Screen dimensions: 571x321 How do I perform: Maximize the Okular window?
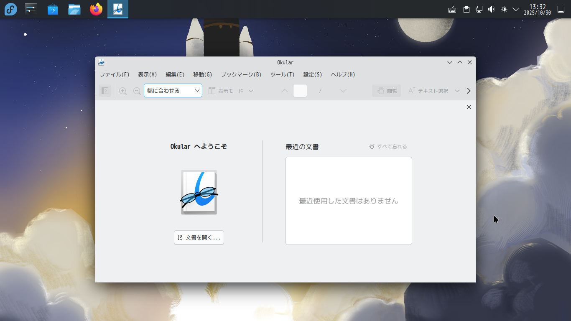pos(460,62)
